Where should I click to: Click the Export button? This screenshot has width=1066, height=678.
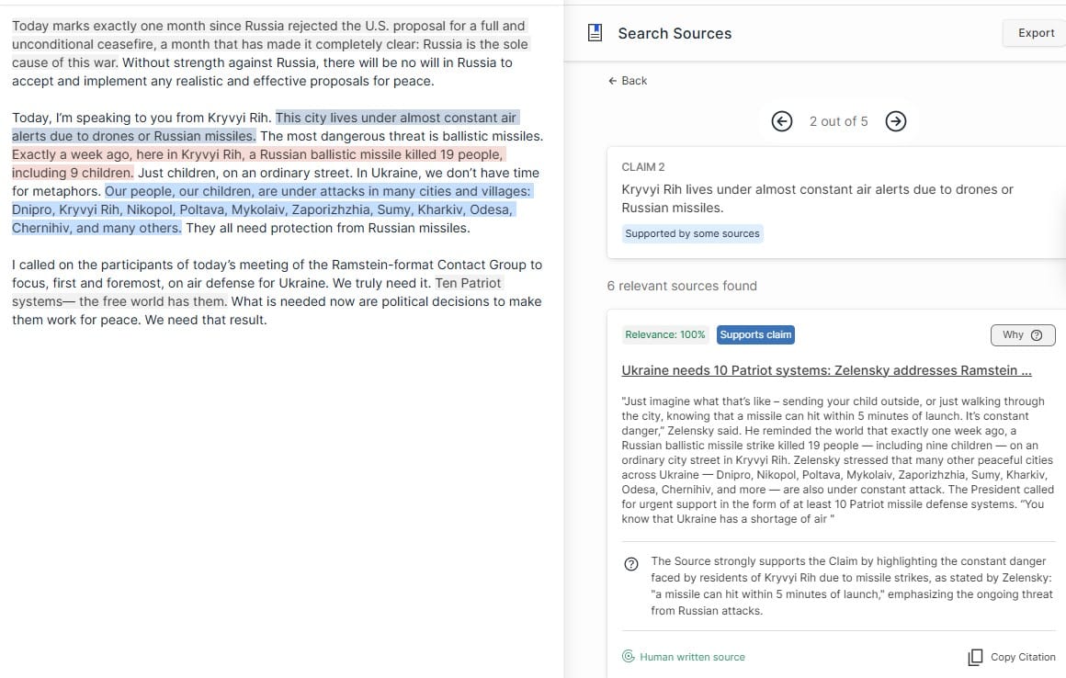tap(1036, 33)
